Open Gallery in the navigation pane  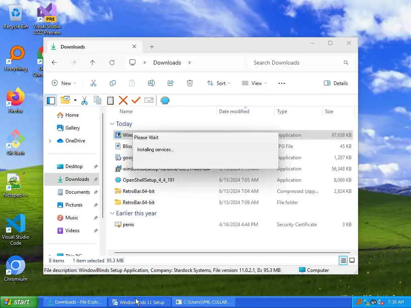72,128
